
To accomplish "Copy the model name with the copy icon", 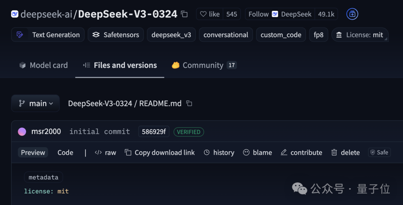I will [184, 14].
